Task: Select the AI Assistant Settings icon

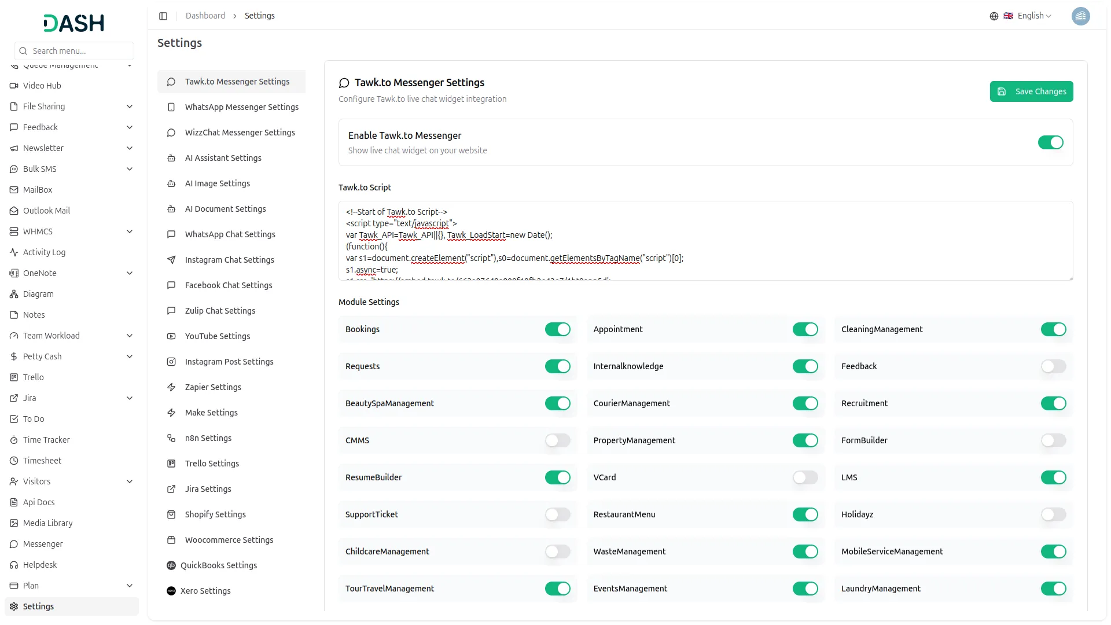Action: point(171,158)
